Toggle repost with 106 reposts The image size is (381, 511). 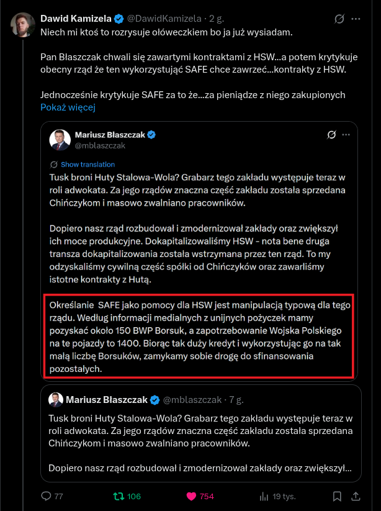pos(119,496)
